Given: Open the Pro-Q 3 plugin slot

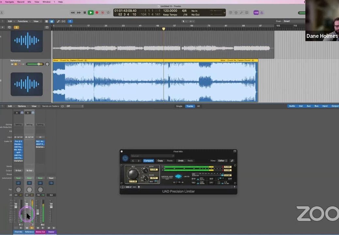Looking at the screenshot, I should pyautogui.click(x=18, y=141).
